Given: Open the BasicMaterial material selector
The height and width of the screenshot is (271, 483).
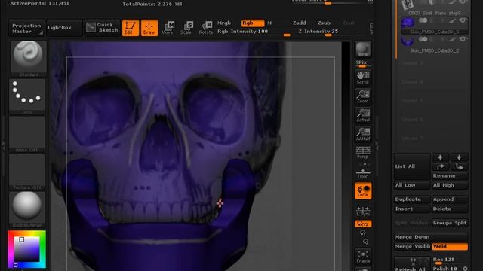Looking at the screenshot, I should 27,209.
